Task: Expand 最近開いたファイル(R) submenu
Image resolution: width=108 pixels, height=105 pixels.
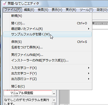Action: pos(47,29)
